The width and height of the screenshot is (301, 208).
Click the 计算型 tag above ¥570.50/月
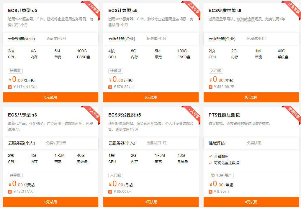coord(116,71)
